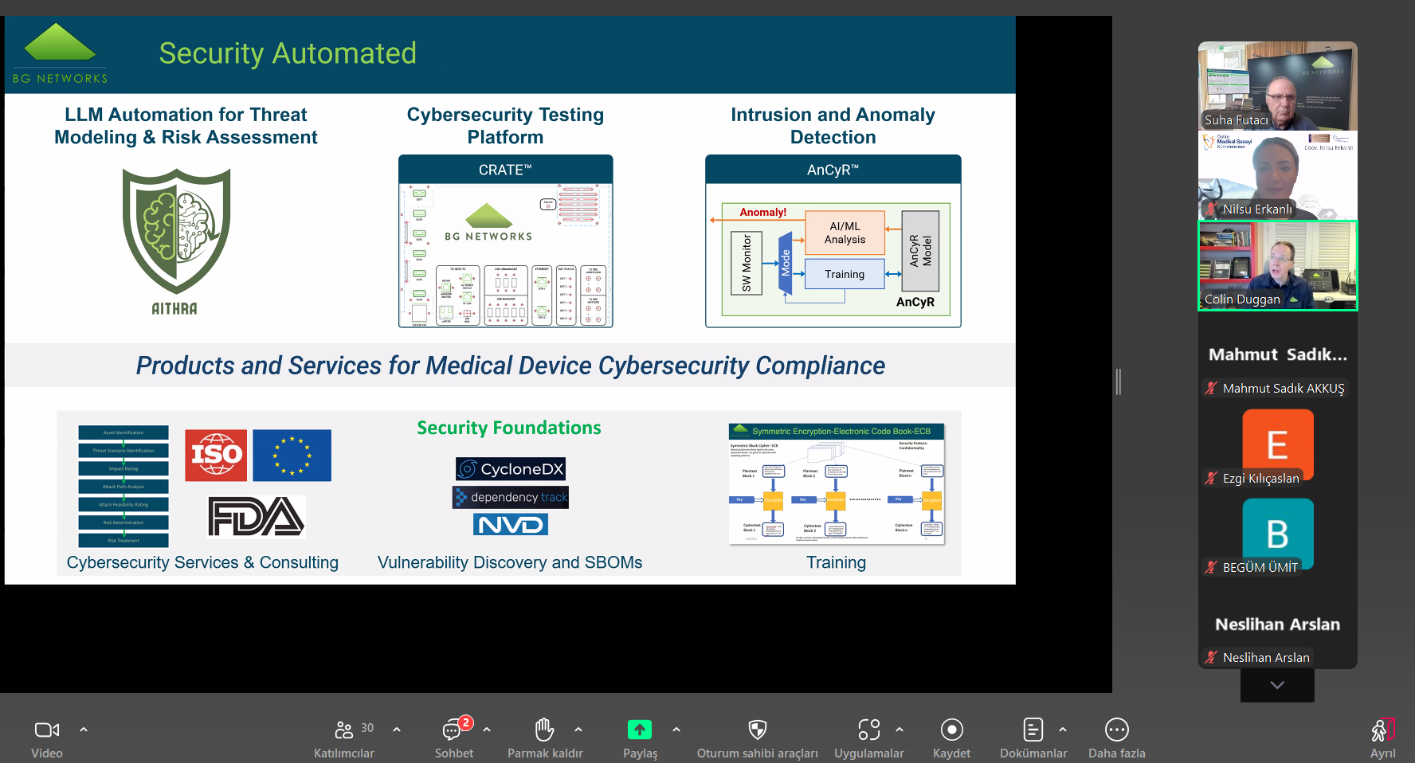Click the threat assessment process flowchart

point(123,487)
